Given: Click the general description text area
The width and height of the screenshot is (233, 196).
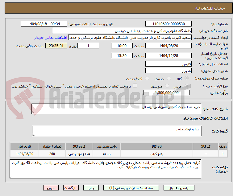Looking at the screenshot, I should coord(116,109).
